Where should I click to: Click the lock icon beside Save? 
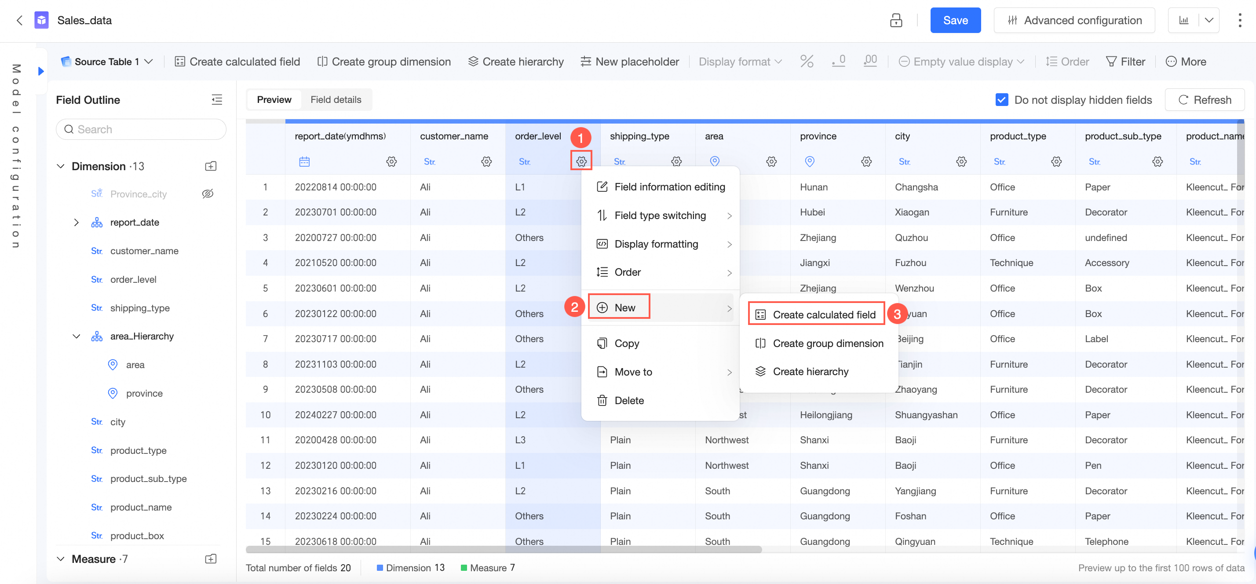[x=896, y=21]
